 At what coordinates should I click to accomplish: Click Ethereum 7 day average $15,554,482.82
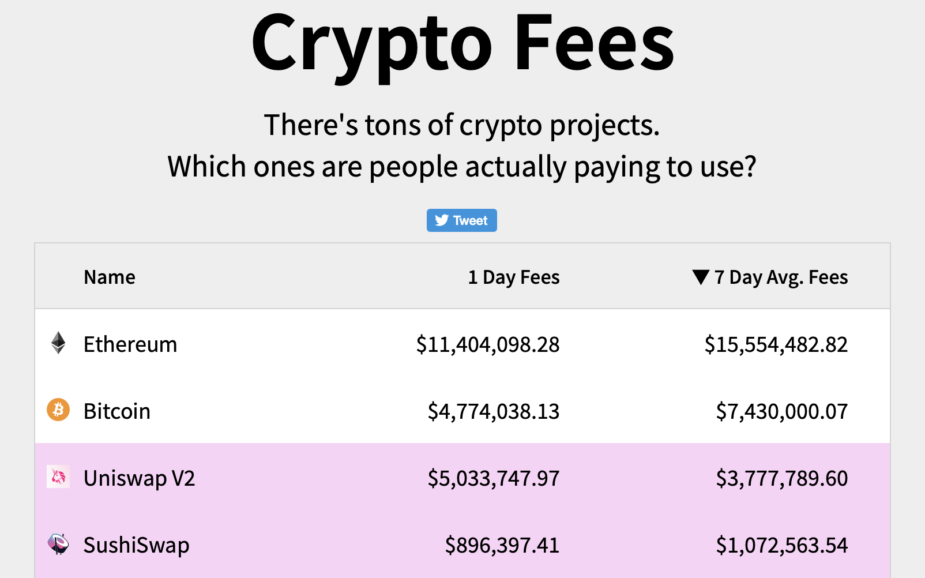point(776,344)
